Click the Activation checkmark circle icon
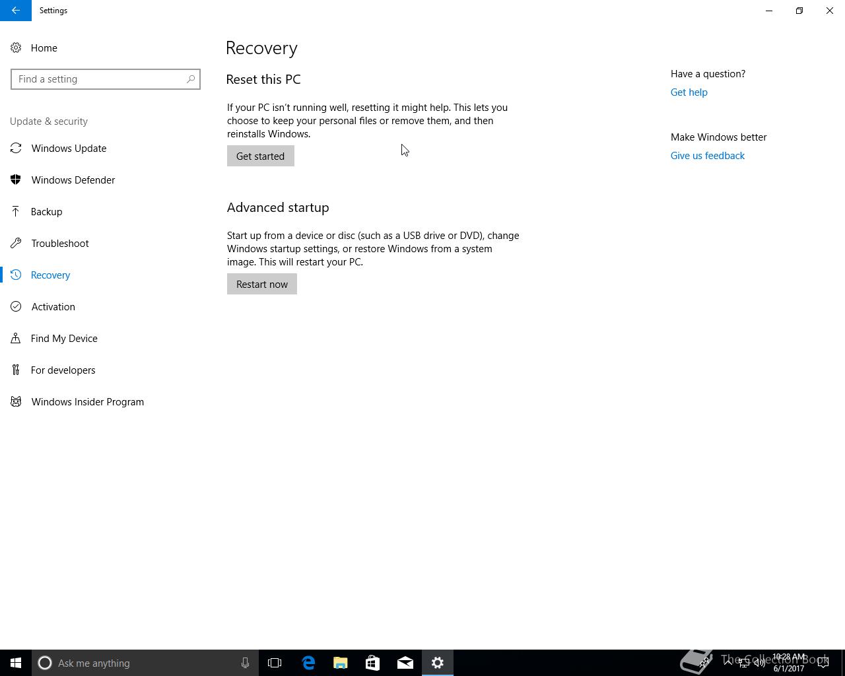This screenshot has width=845, height=676. click(x=16, y=306)
